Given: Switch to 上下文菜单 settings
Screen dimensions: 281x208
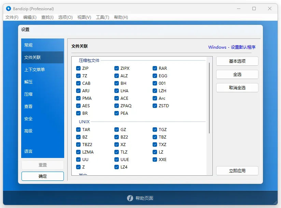Looking at the screenshot, I should 43,69.
